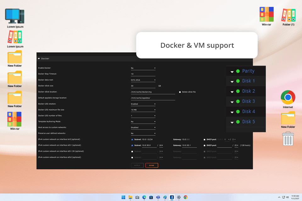Expand the Disk 4 row arrow
The image size is (302, 201).
[x=232, y=112]
